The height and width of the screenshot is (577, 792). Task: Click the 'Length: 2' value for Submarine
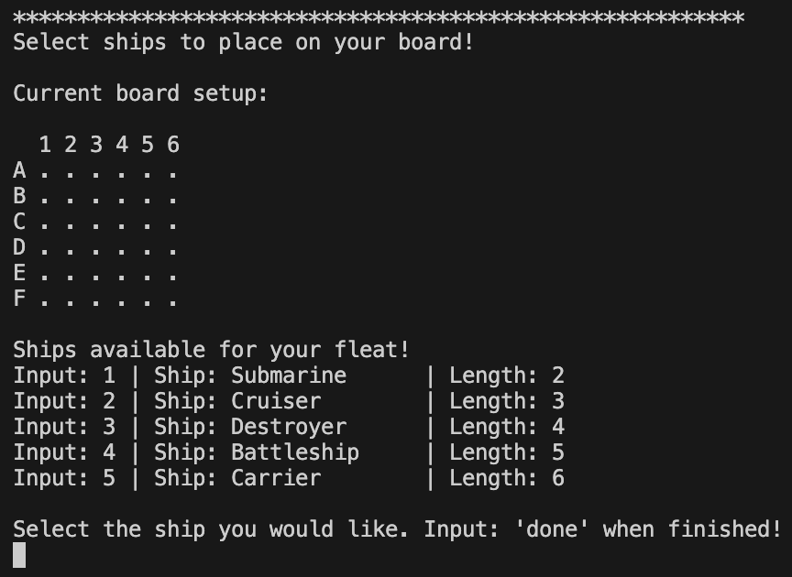point(507,376)
